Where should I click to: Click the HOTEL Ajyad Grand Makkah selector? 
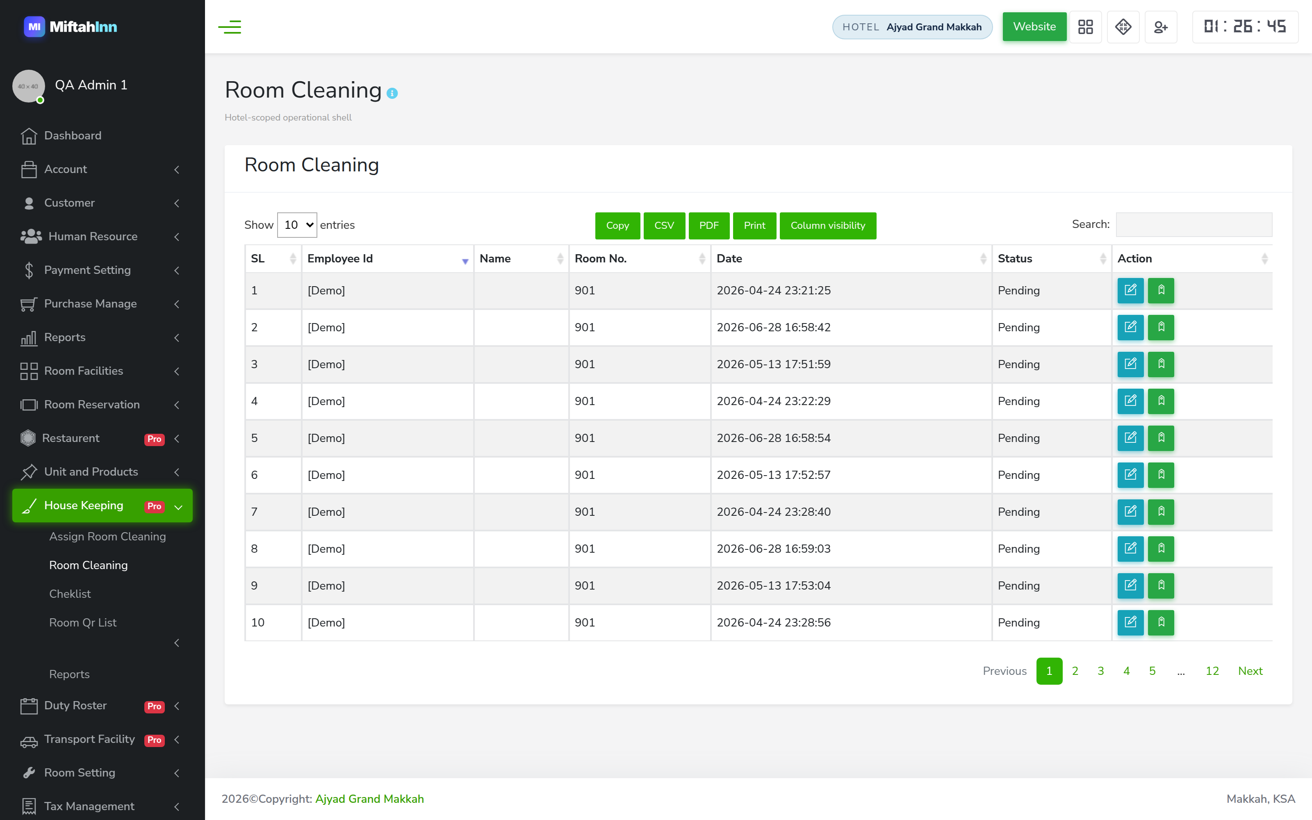[x=912, y=27]
